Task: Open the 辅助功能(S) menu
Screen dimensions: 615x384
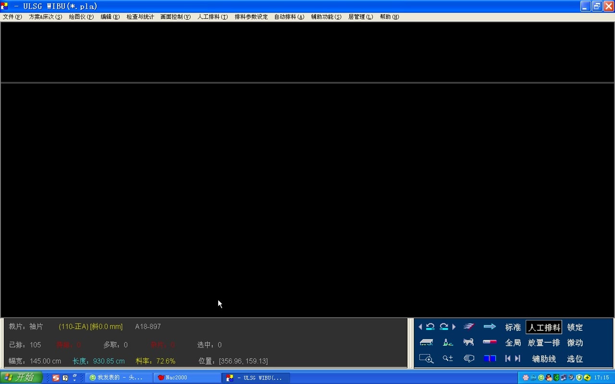Action: [x=326, y=17]
